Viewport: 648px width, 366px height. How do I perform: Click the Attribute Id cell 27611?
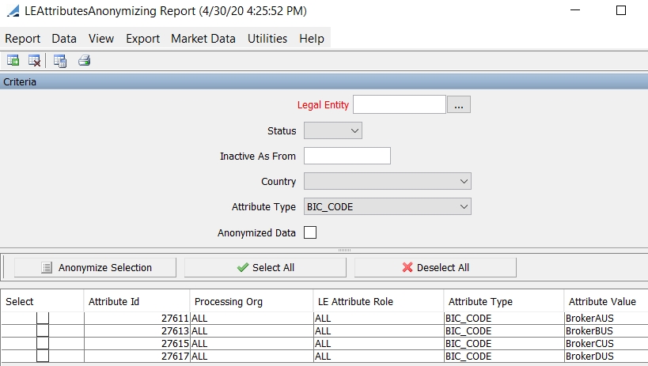point(137,318)
